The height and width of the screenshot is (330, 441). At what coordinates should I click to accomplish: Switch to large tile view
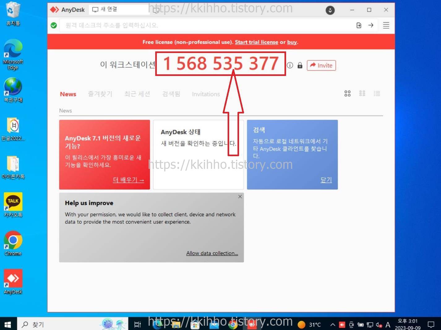[347, 94]
